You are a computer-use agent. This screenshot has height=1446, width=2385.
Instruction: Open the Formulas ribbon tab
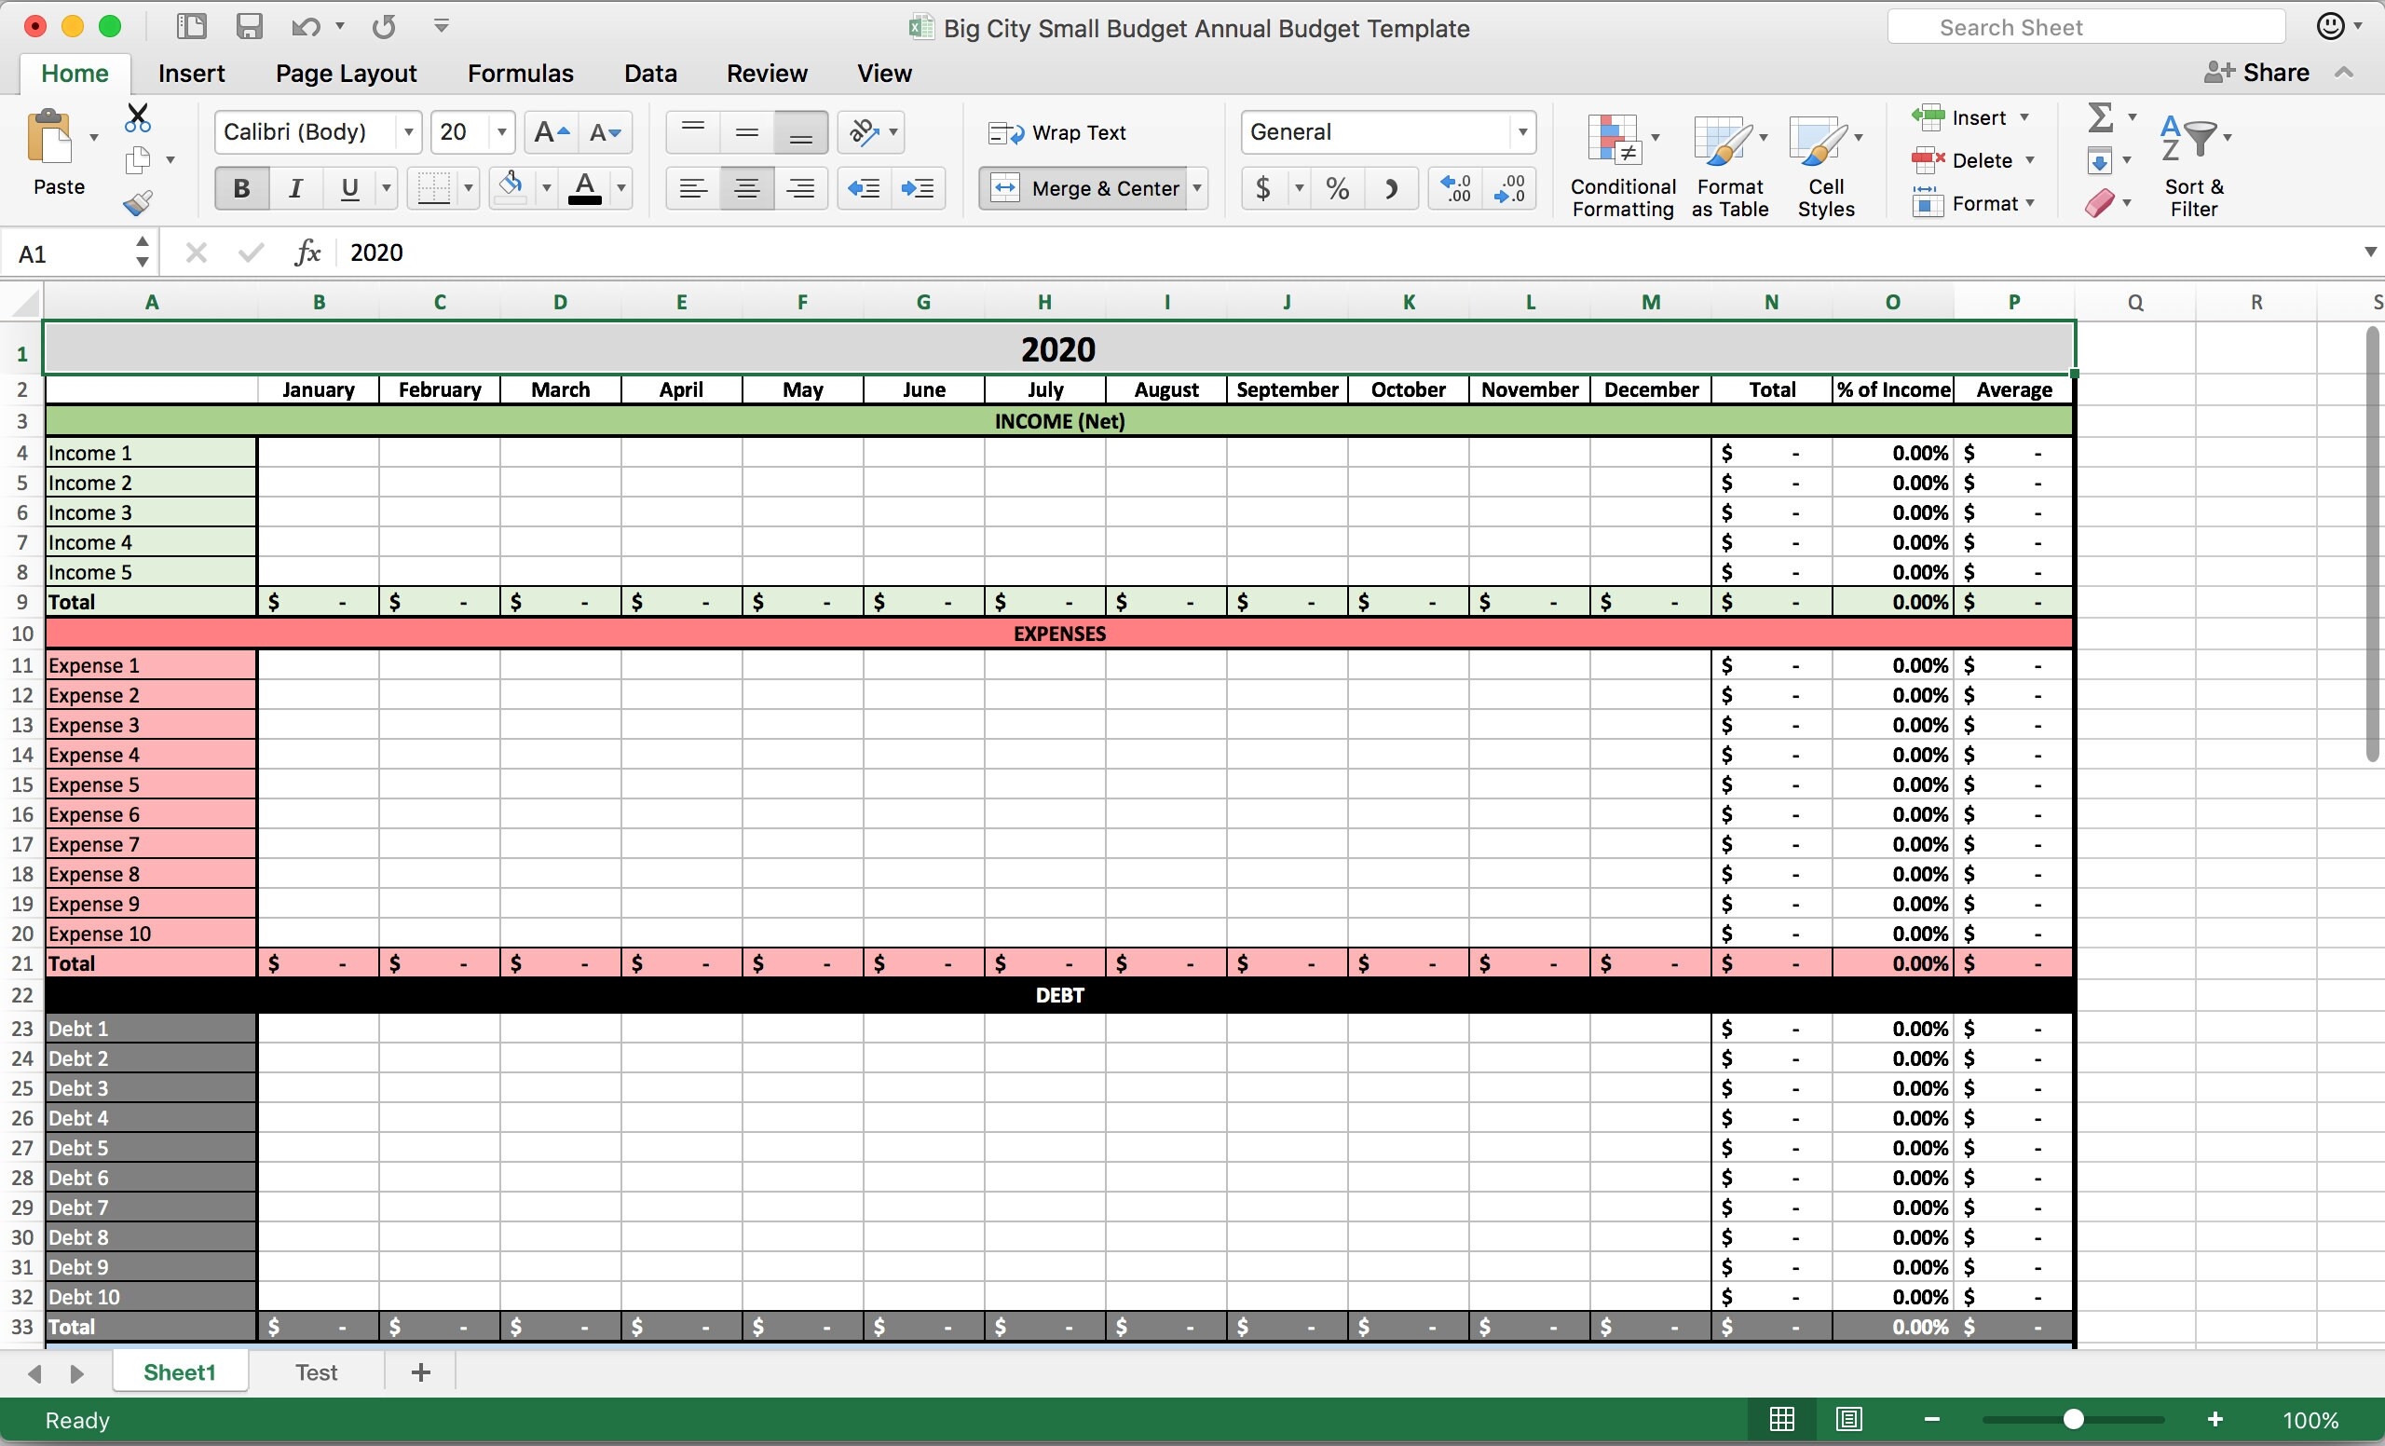520,74
